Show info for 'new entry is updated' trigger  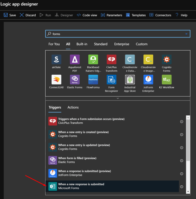pyautogui.click(x=182, y=148)
